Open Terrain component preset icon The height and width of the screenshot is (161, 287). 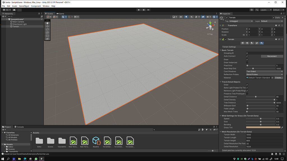coord(279,39)
